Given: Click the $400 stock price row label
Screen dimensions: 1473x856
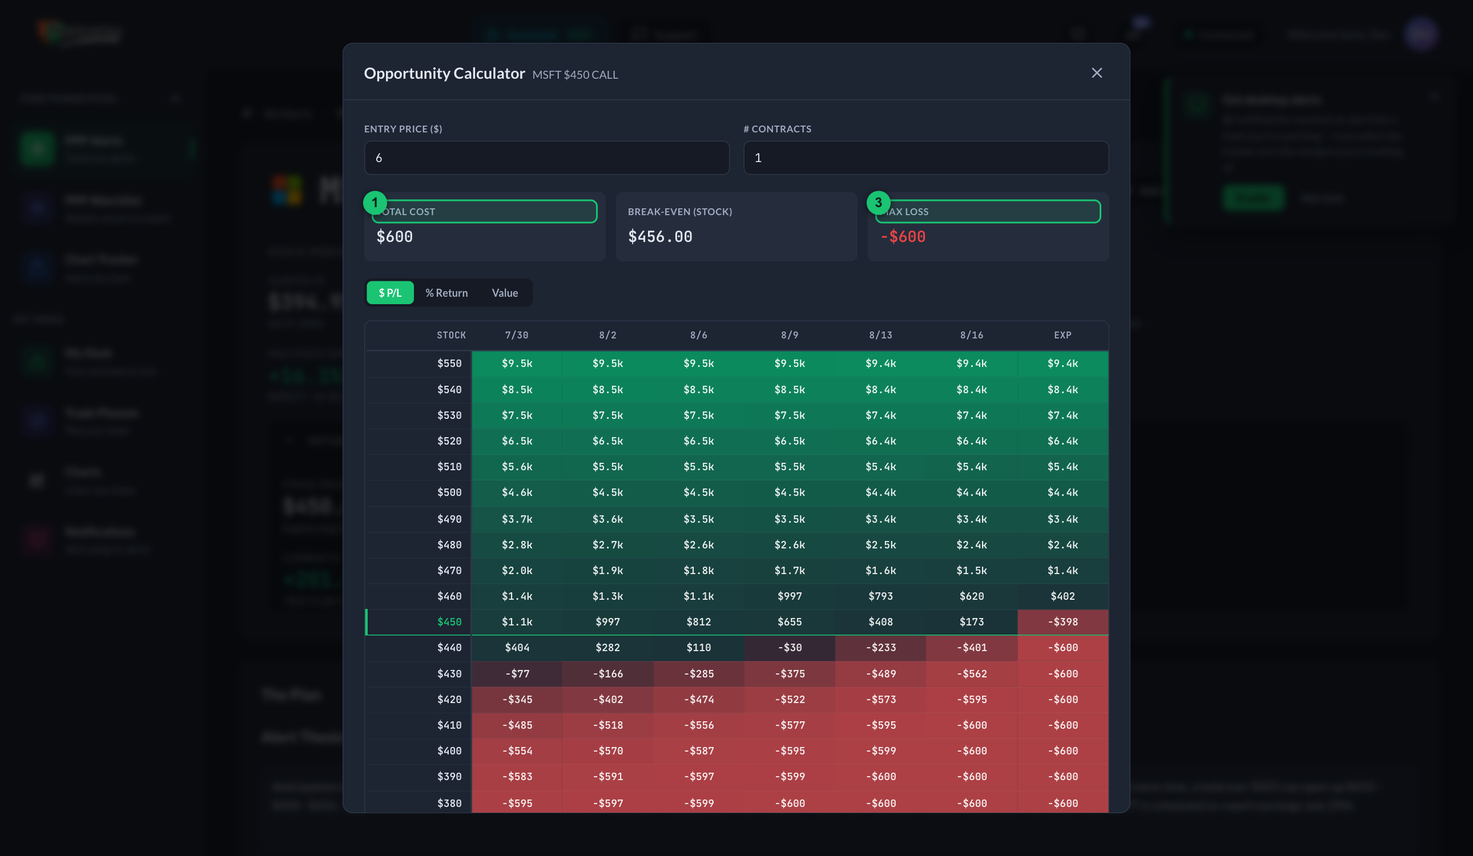Looking at the screenshot, I should (449, 751).
